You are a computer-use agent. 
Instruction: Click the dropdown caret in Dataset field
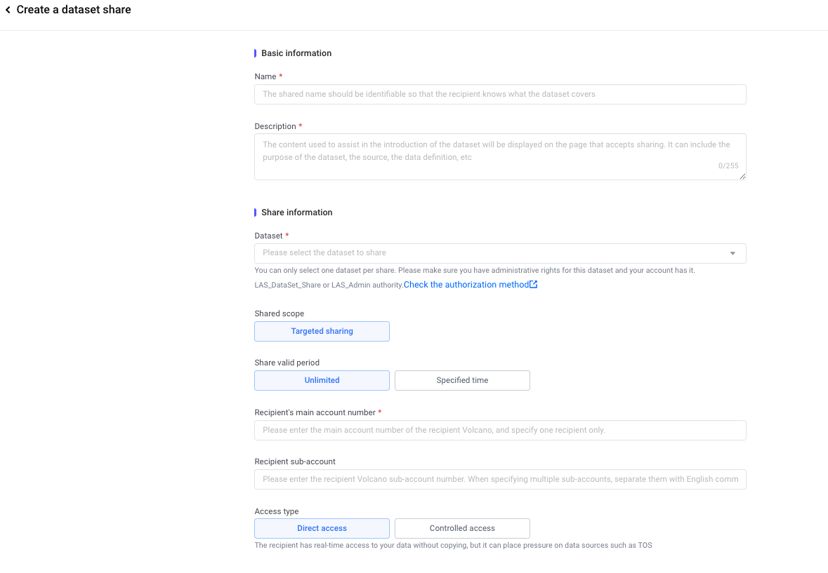[732, 253]
